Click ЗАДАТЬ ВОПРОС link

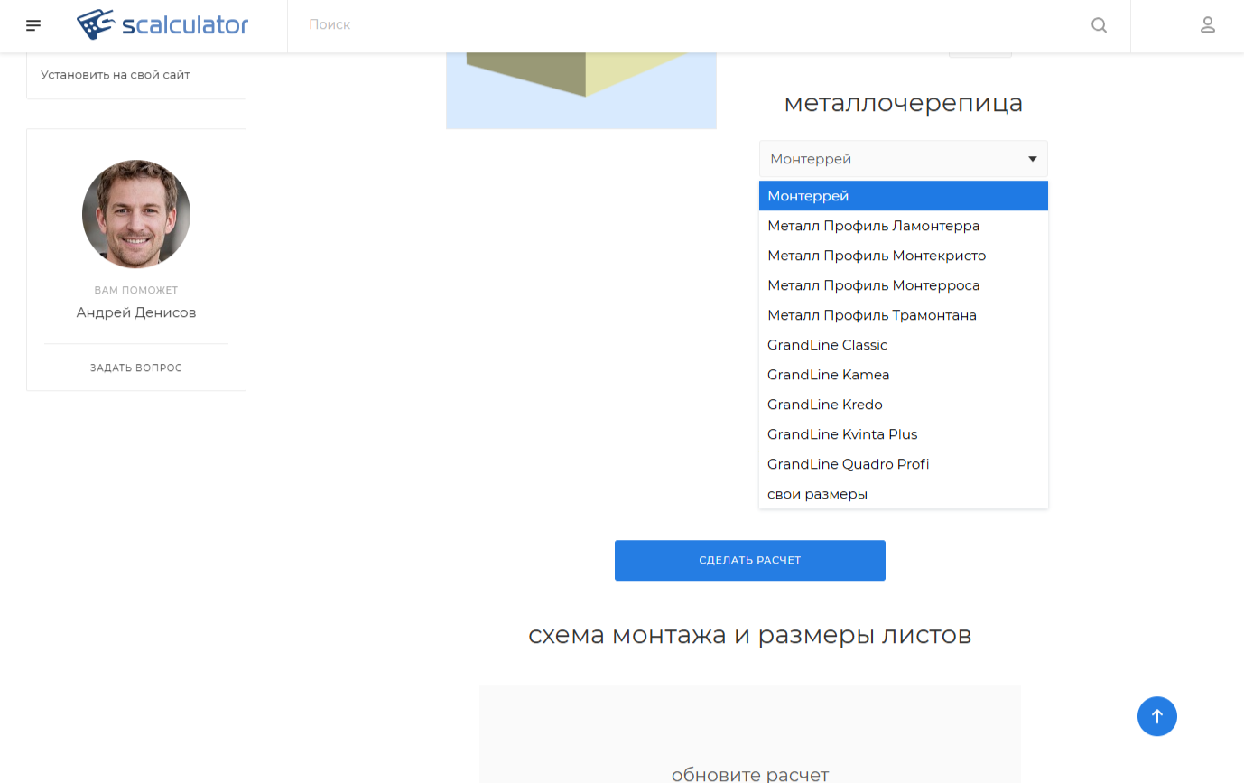(136, 368)
